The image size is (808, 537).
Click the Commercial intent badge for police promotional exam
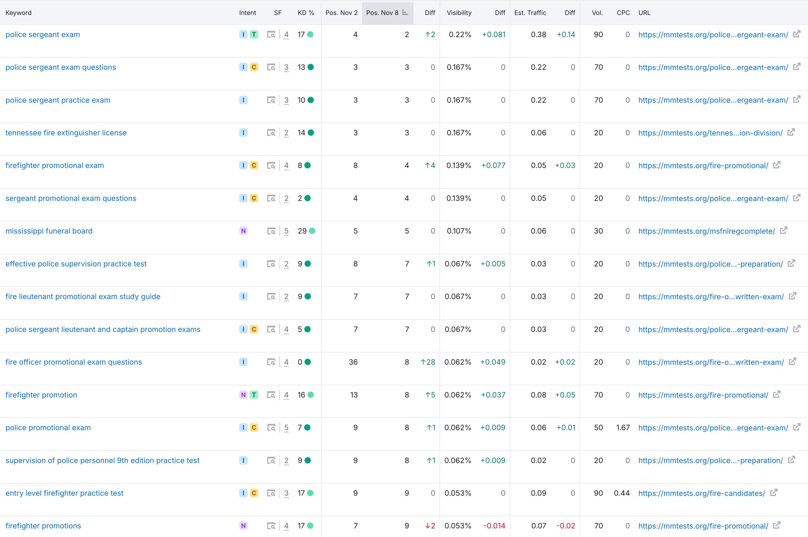pos(253,427)
